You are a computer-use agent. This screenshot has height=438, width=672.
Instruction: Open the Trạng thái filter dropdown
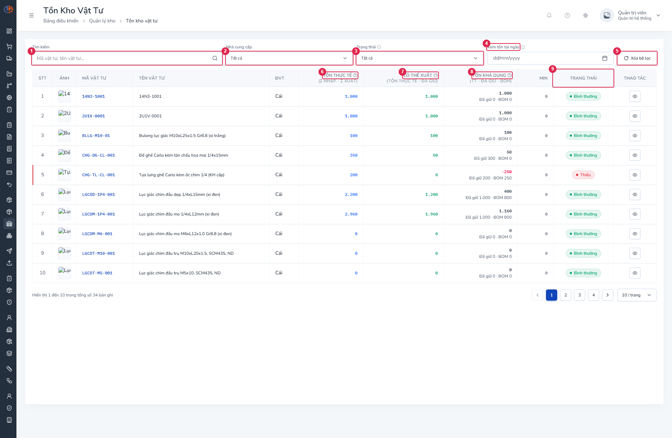(420, 58)
